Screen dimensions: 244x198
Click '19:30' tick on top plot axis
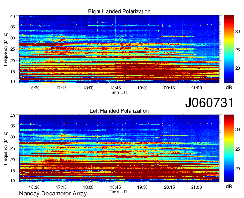[x=142, y=88]
